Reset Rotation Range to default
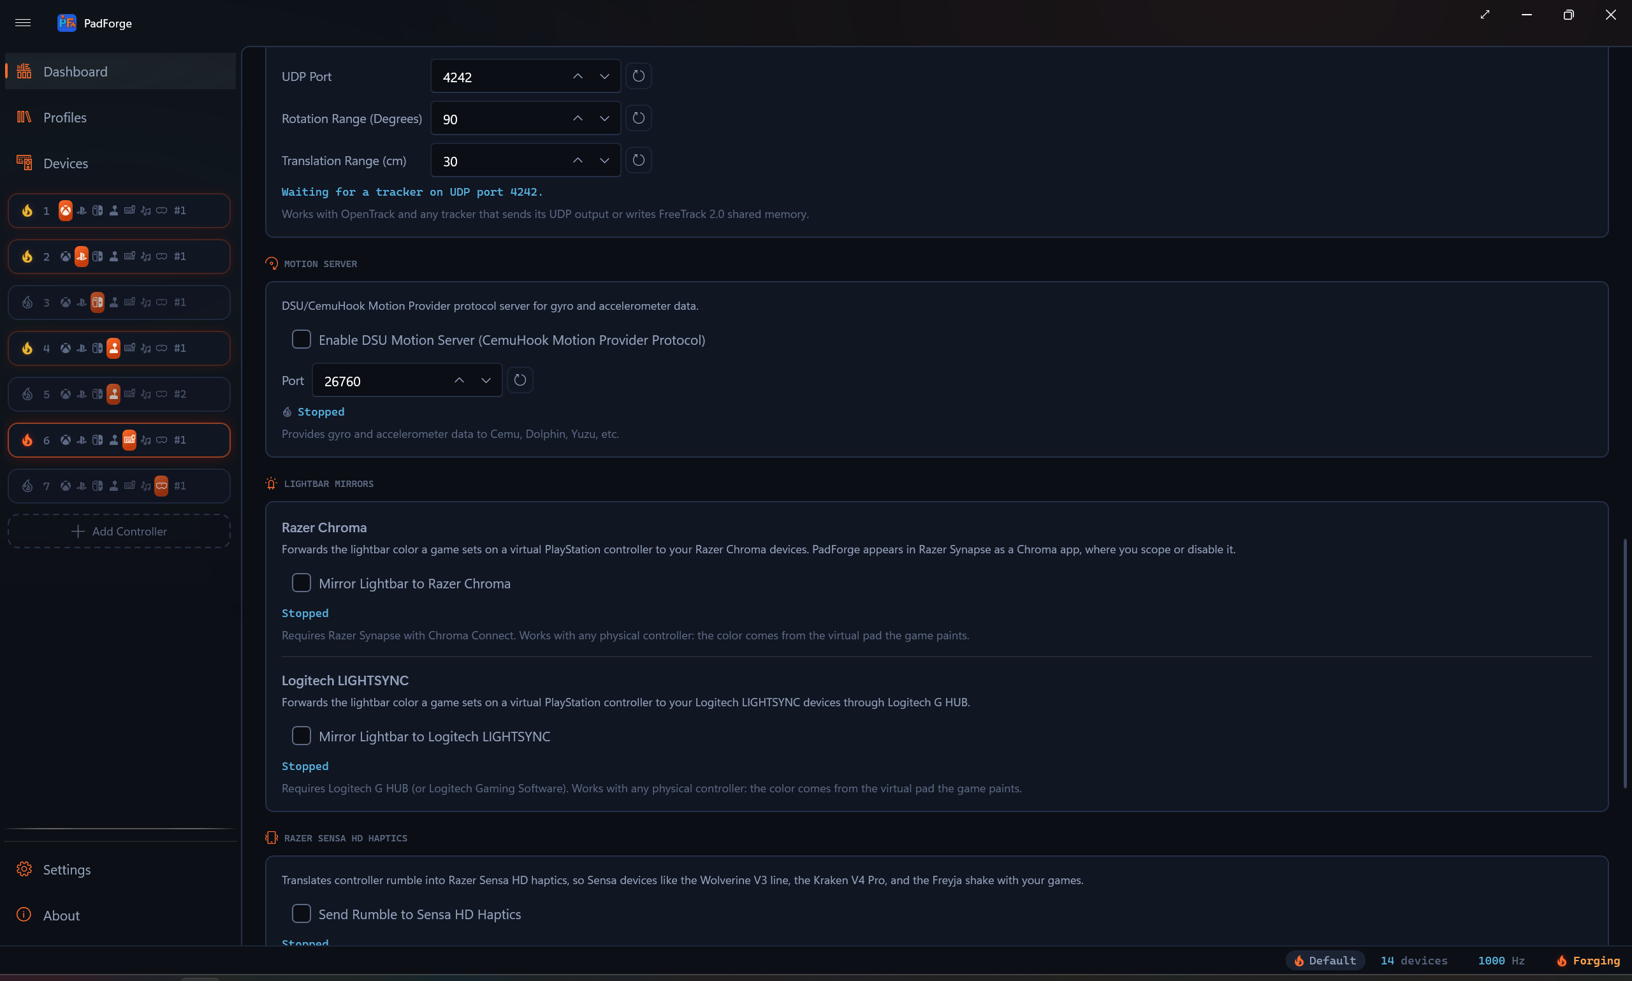The height and width of the screenshot is (981, 1632). 639,119
